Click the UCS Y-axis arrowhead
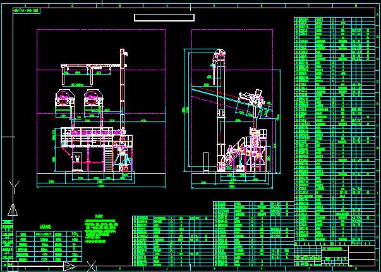 pyautogui.click(x=13, y=210)
